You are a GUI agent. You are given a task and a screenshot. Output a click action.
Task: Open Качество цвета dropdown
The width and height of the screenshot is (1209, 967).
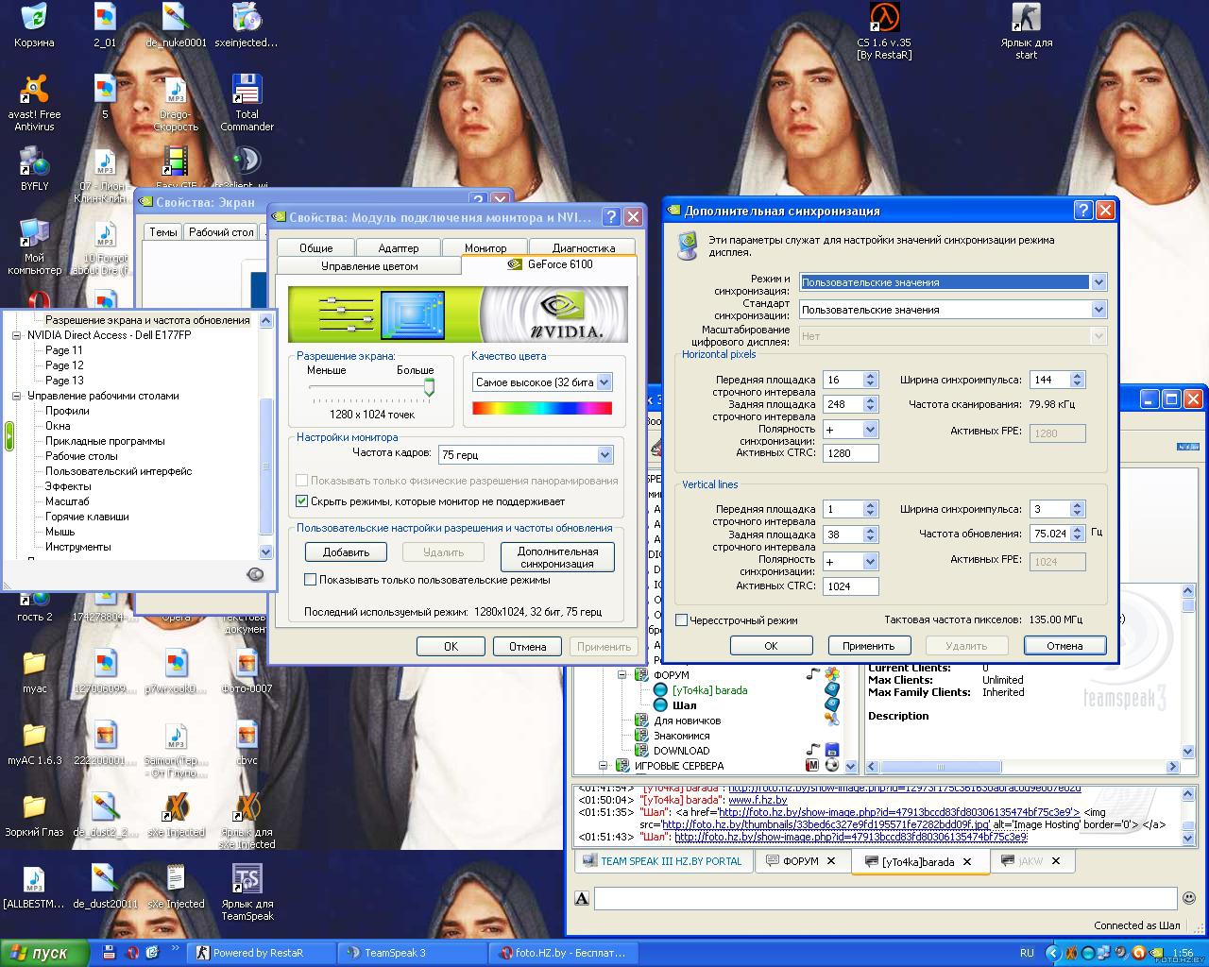[x=604, y=382]
